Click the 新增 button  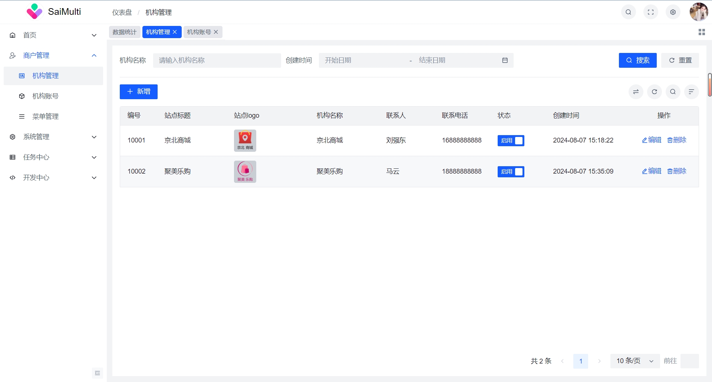pyautogui.click(x=138, y=92)
